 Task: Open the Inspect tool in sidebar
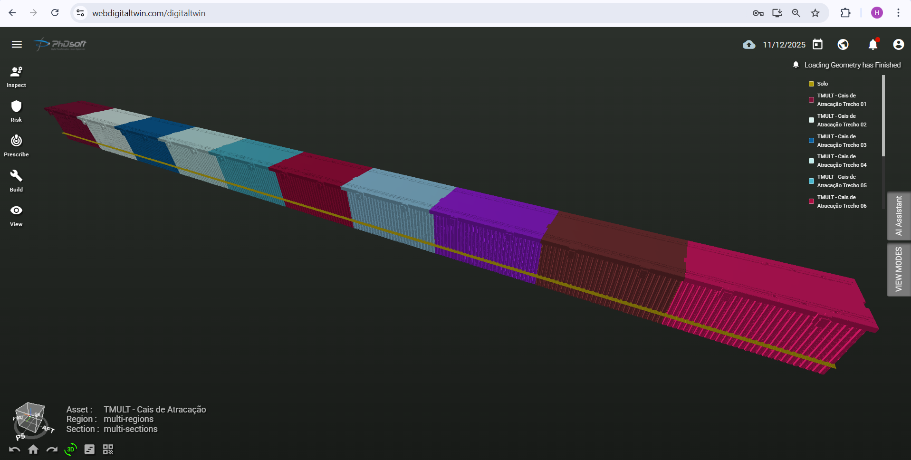16,77
